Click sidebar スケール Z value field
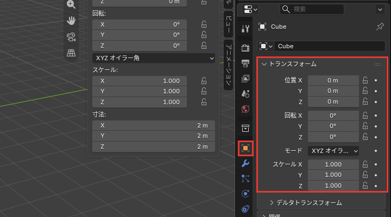Viewport: 391px width, 217px height. [140, 102]
